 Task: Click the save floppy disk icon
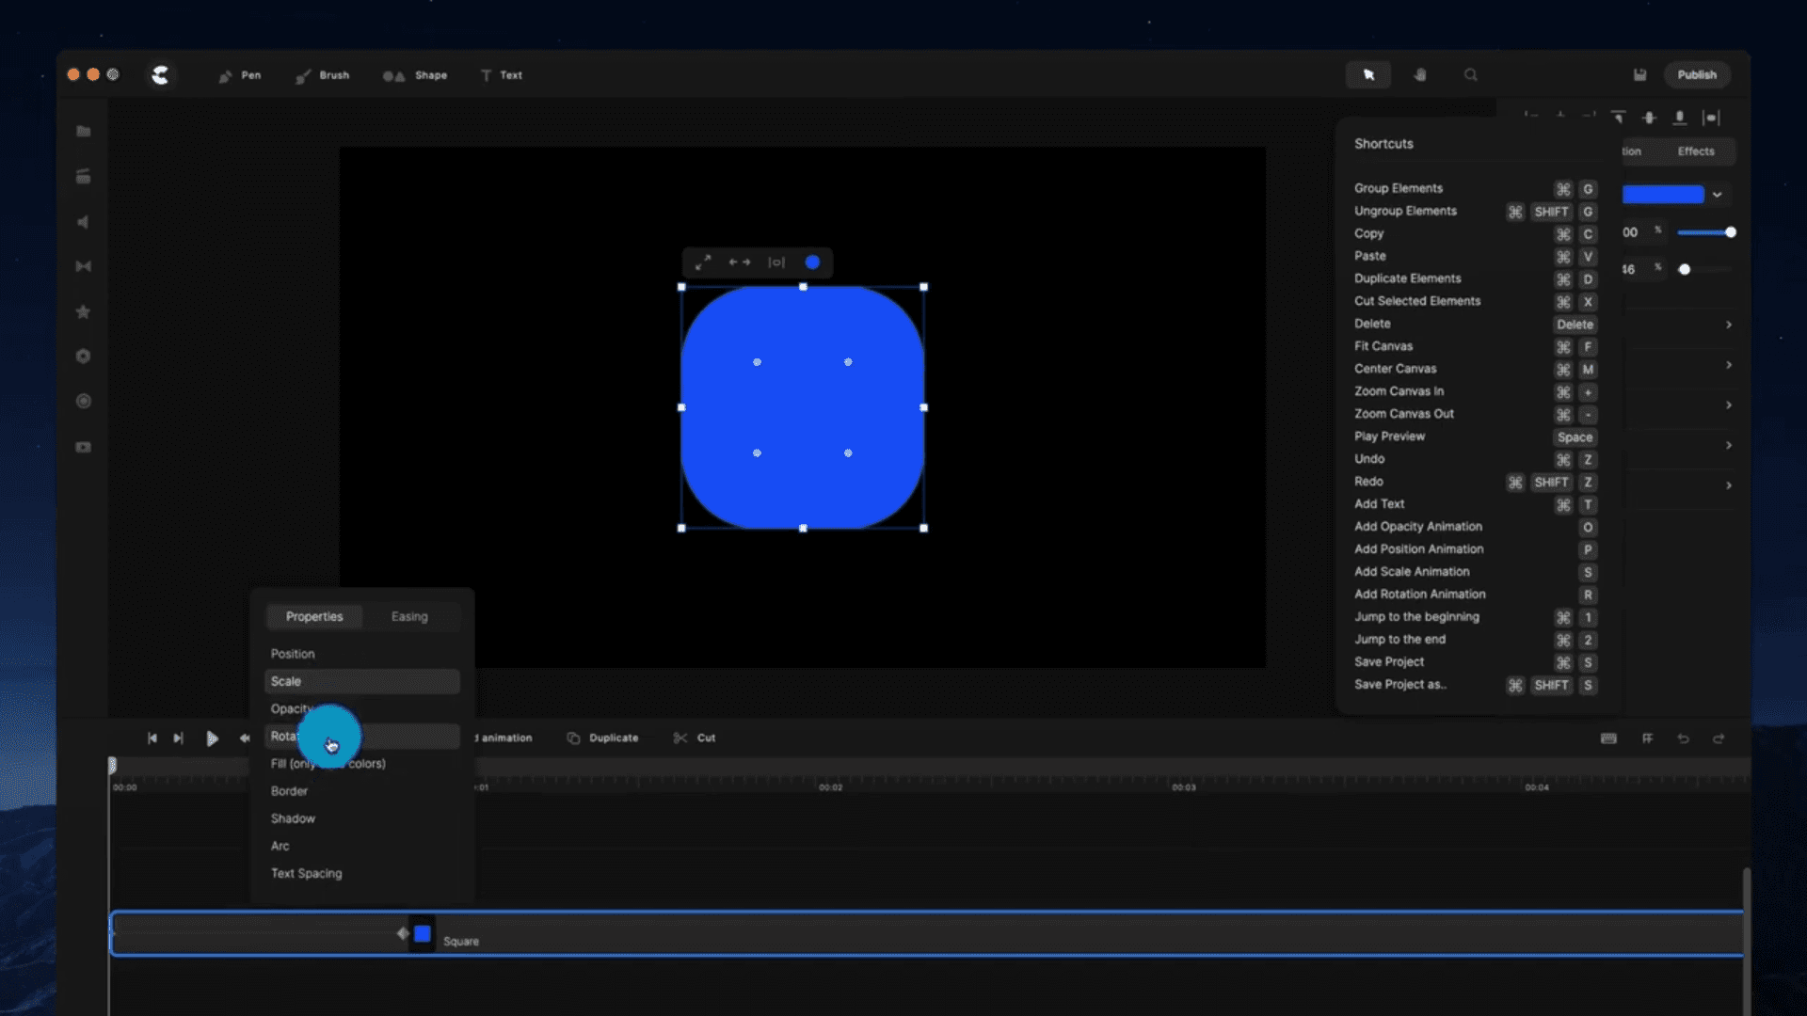tap(1639, 75)
